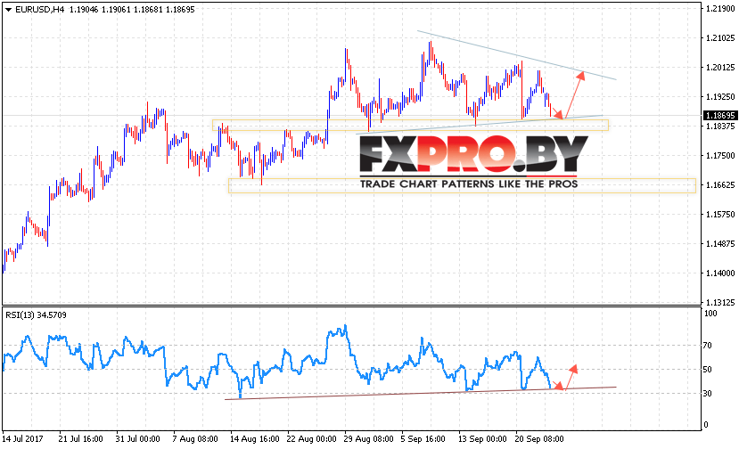
Task: Click the 1.17500 price axis label
Action: point(720,156)
